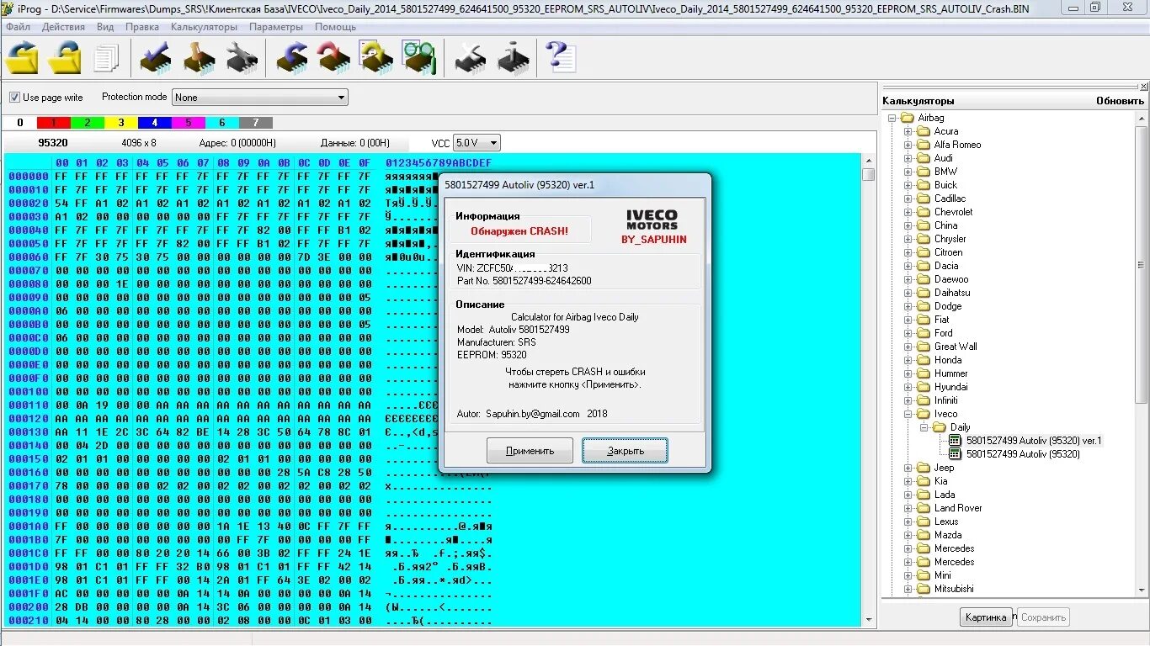Click the Картинка button
1150x646 pixels.
[x=986, y=617]
